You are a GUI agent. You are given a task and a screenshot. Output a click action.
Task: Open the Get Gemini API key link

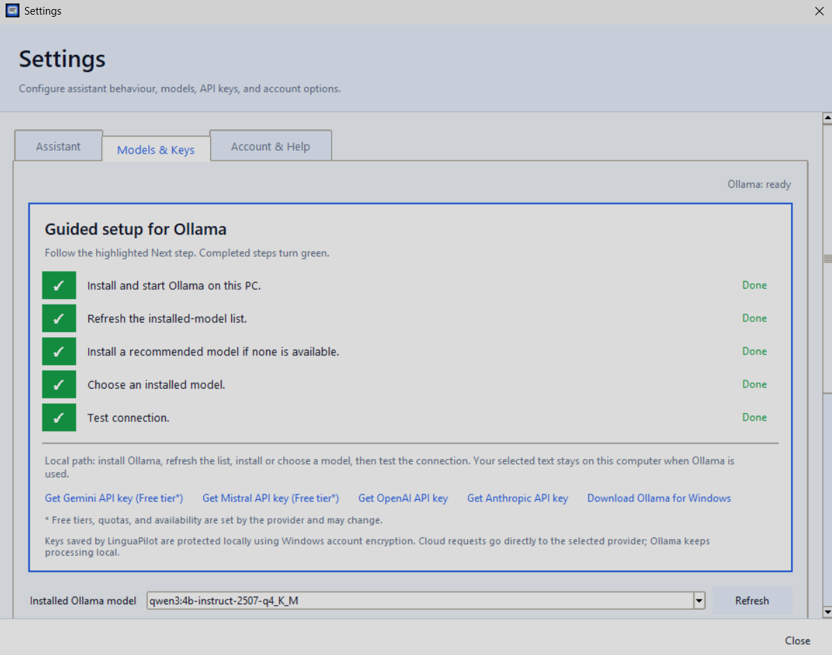[x=113, y=498]
